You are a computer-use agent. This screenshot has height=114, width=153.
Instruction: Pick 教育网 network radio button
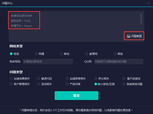[87, 54]
